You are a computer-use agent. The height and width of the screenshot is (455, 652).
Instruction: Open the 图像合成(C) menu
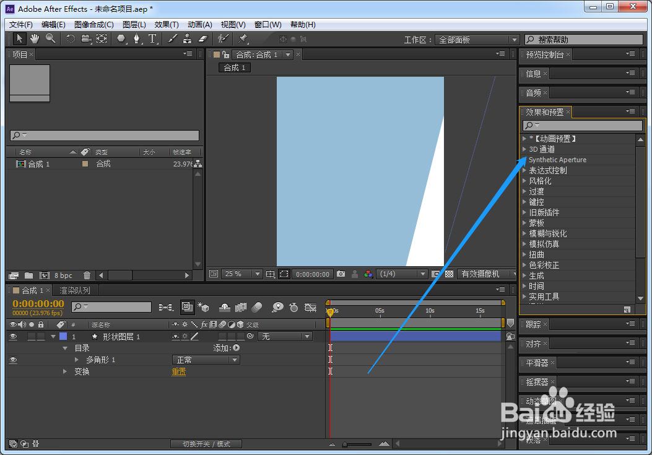pos(94,25)
